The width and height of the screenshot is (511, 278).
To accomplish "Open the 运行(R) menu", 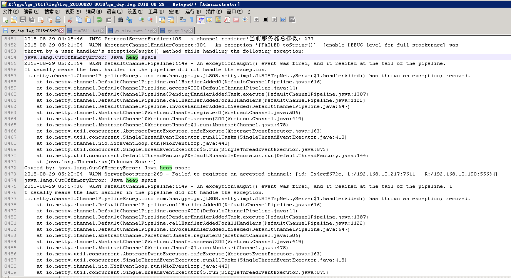I will pos(193,12).
